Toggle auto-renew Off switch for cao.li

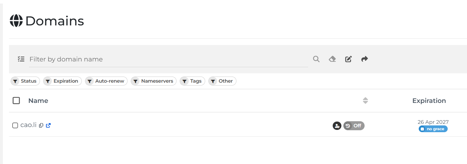[354, 126]
